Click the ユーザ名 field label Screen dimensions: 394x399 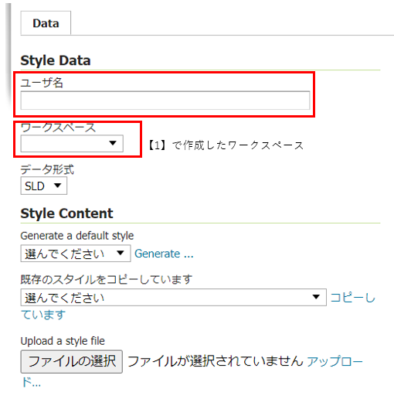pyautogui.click(x=42, y=83)
